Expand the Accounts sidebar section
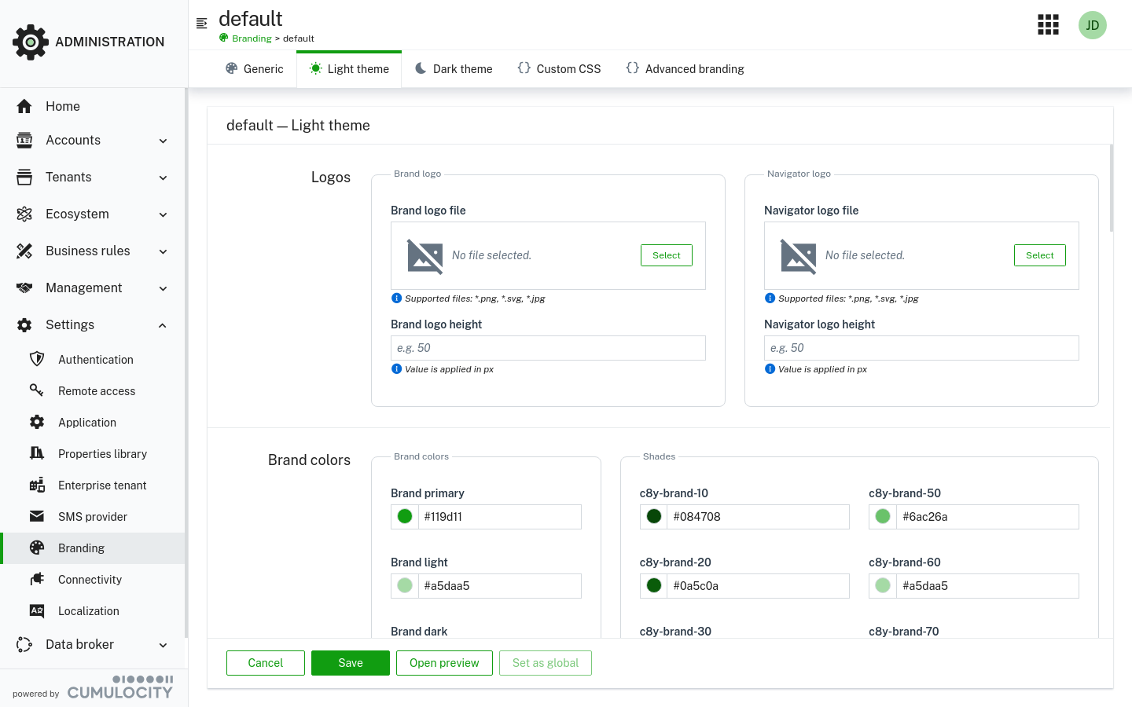1132x707 pixels. tap(163, 141)
